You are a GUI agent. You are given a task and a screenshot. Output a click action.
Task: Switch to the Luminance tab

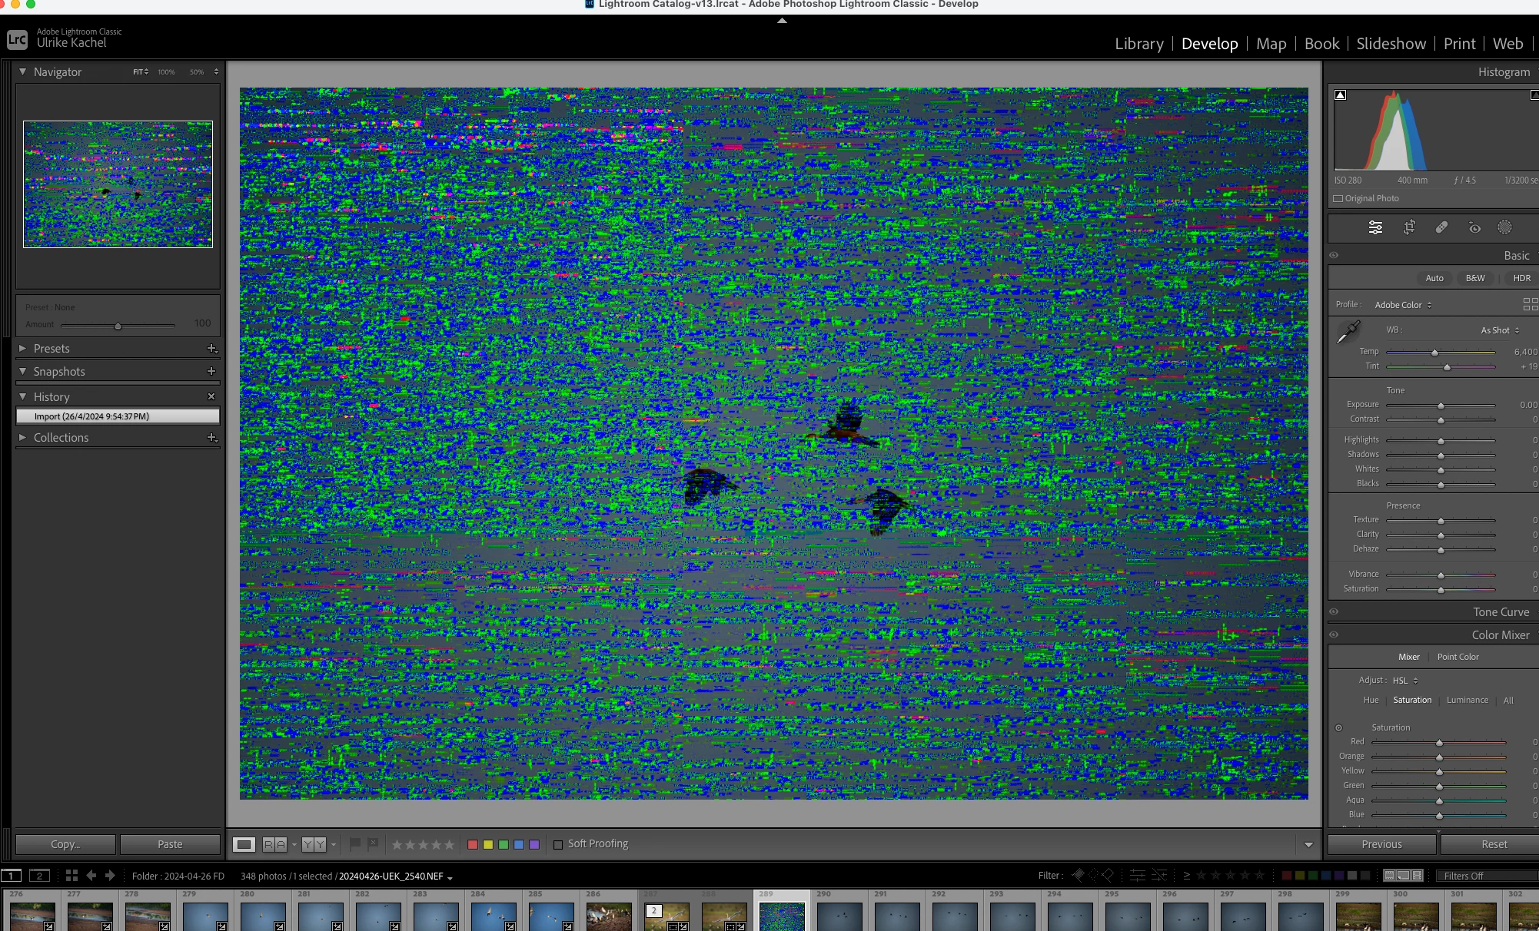(x=1467, y=700)
